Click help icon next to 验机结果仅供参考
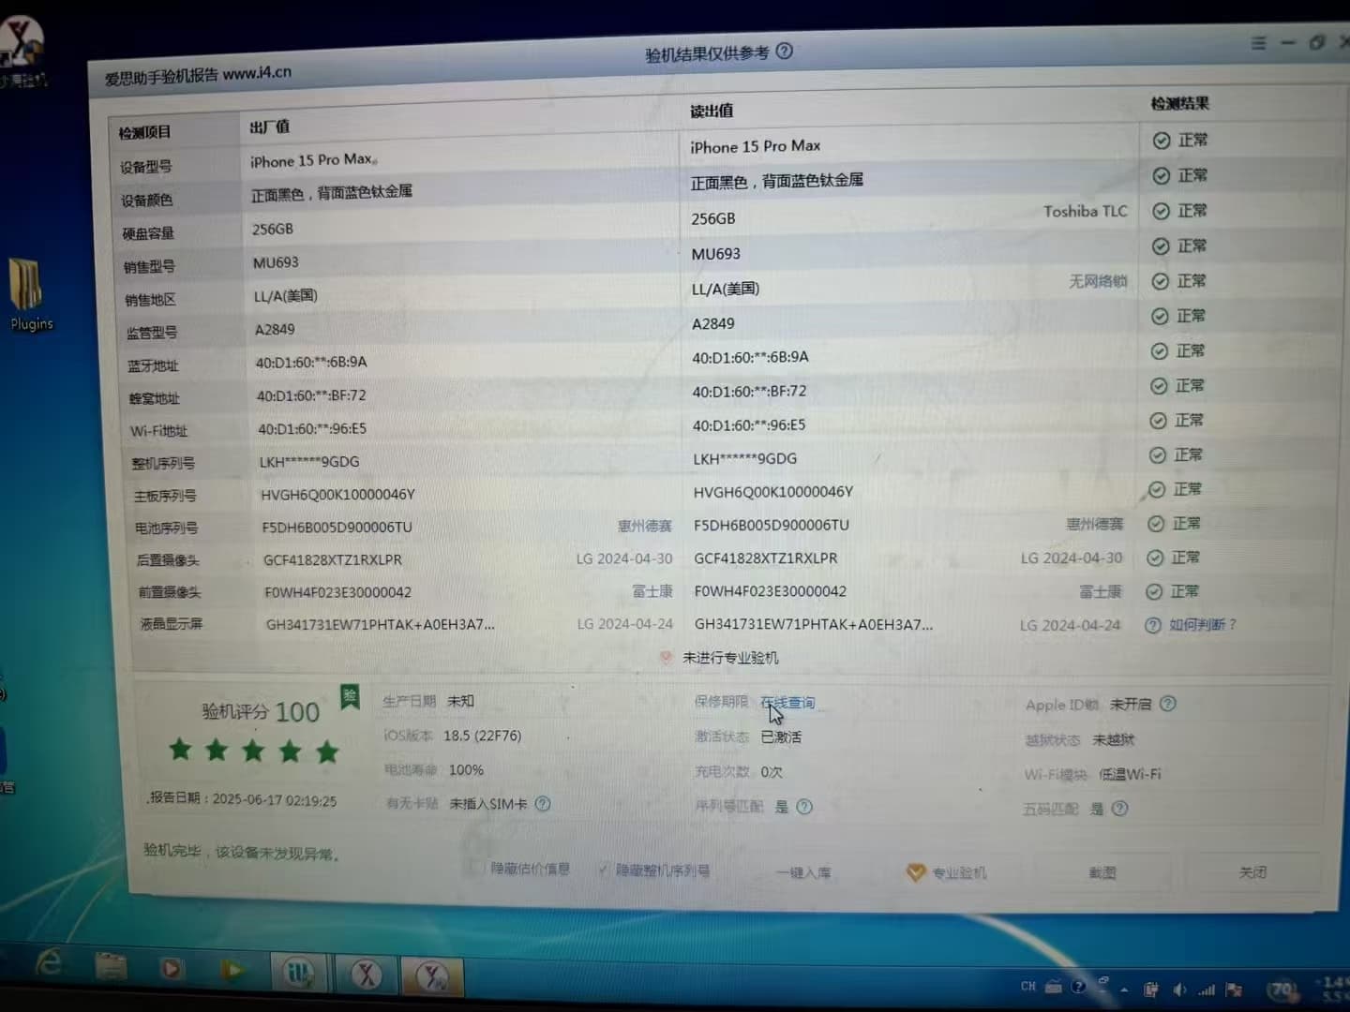Viewport: 1350px width, 1012px height. (x=785, y=52)
